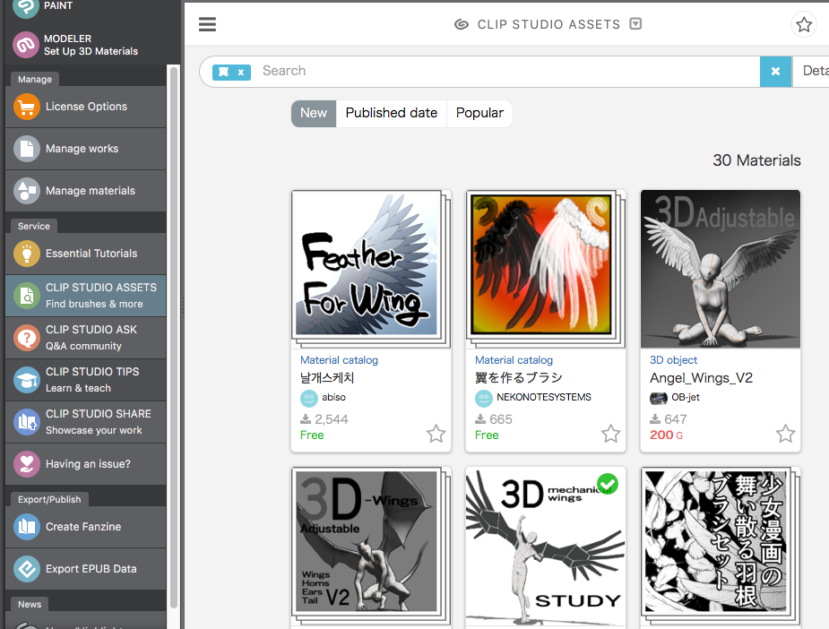This screenshot has width=829, height=629.
Task: Select the New sort tab
Action: (x=314, y=113)
